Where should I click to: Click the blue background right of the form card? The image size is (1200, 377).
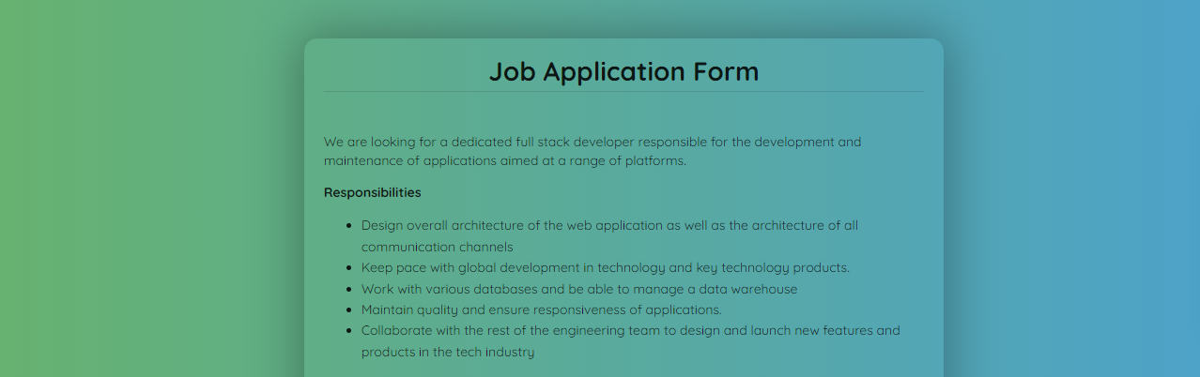[x=1070, y=188]
